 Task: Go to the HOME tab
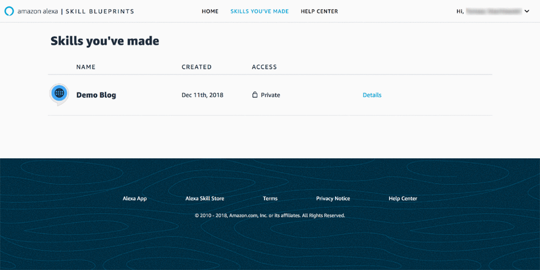click(x=210, y=11)
